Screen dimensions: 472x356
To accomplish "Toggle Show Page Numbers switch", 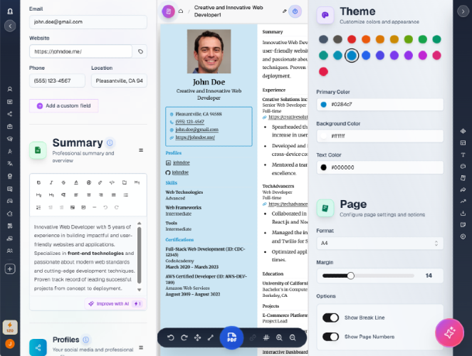I will click(330, 337).
